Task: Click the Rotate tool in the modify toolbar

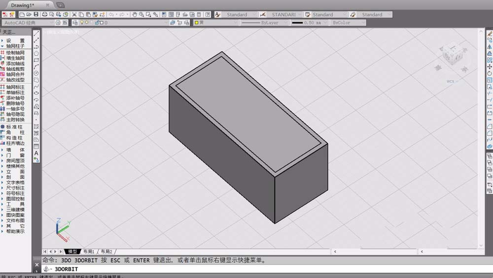Action: 490,73
